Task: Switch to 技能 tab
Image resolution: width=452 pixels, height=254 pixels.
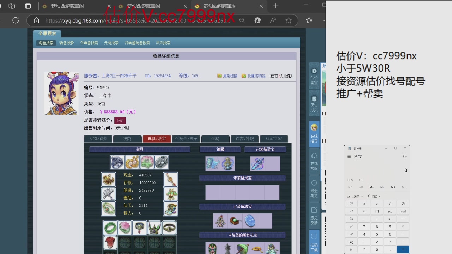Action: (127, 139)
